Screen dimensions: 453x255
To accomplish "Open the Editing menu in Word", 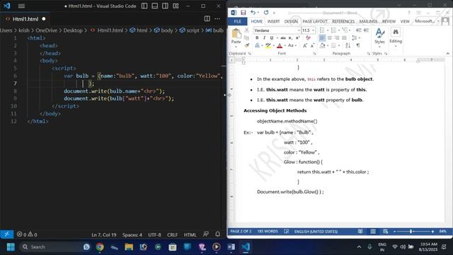I will pyautogui.click(x=396, y=38).
